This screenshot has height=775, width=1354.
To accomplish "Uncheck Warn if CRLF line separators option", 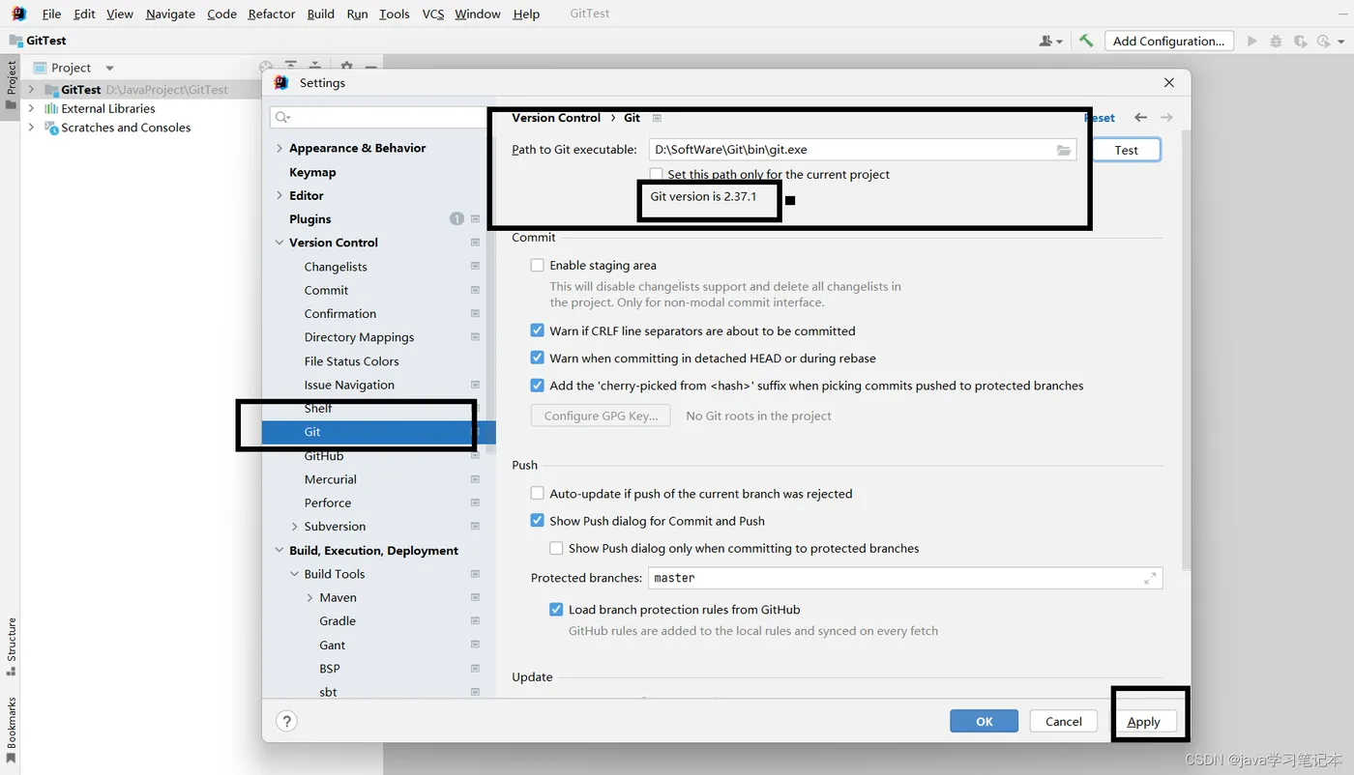I will click(538, 330).
